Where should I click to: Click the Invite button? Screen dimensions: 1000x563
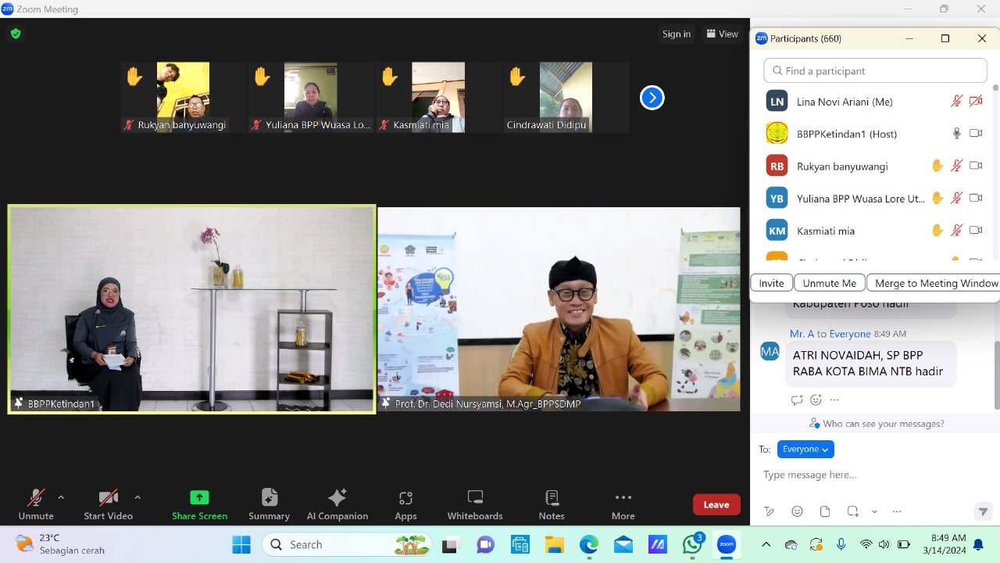[771, 283]
